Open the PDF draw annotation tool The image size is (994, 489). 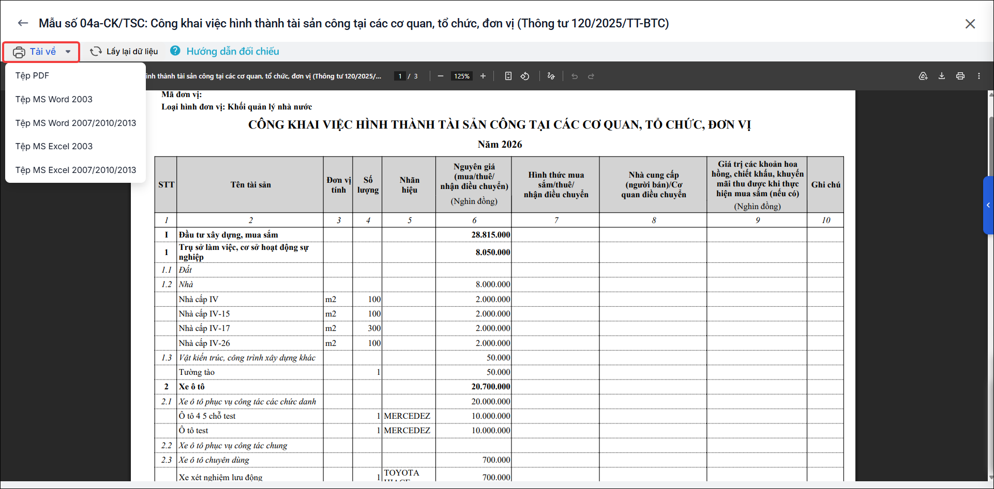(x=551, y=76)
